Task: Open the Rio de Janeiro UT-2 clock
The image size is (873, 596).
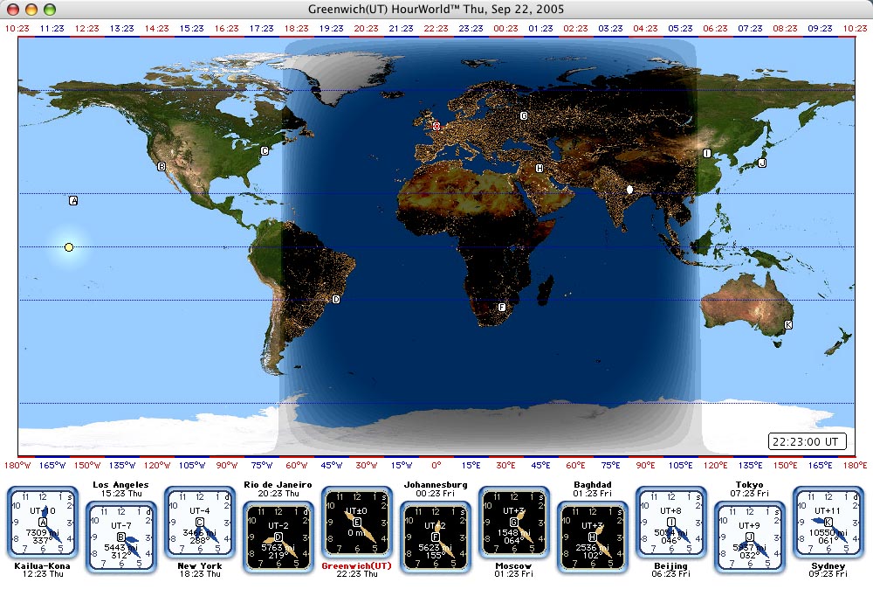Action: [278, 537]
